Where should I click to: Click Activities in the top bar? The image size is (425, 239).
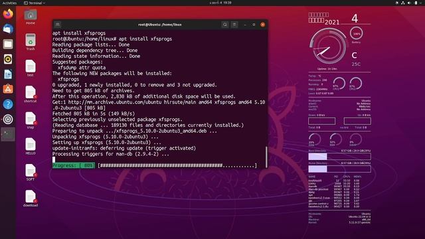[x=9, y=3]
